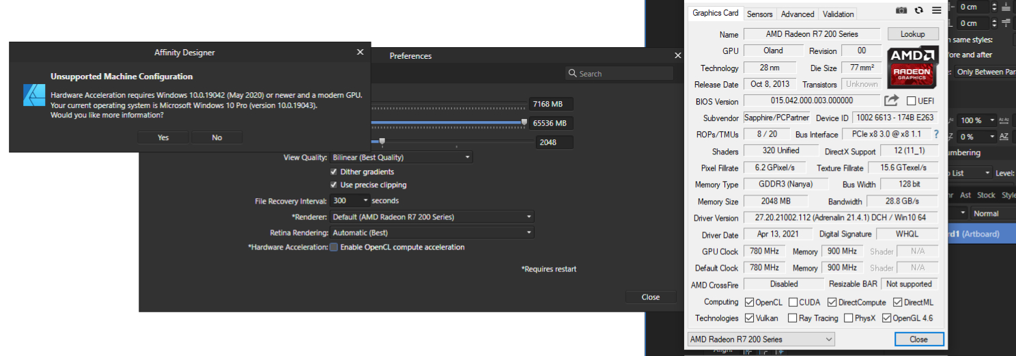This screenshot has width=1016, height=356.
Task: Click the Digital Signature value WHQL
Action: click(x=907, y=234)
